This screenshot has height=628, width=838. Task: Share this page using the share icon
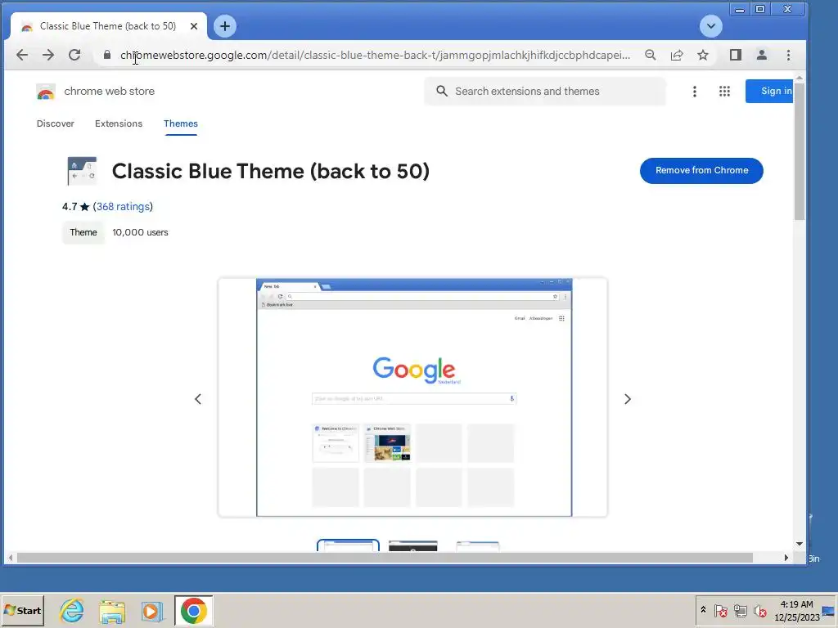click(x=677, y=55)
